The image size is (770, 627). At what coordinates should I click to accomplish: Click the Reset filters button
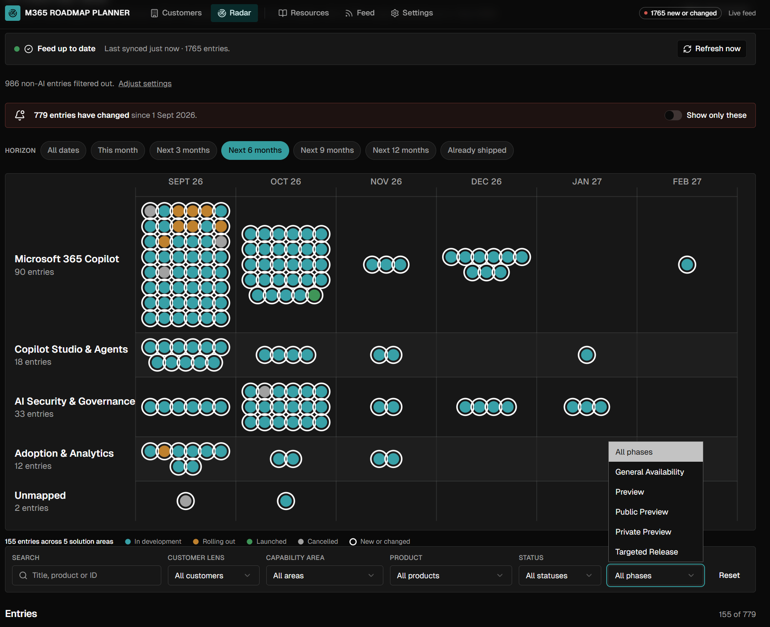coord(729,575)
